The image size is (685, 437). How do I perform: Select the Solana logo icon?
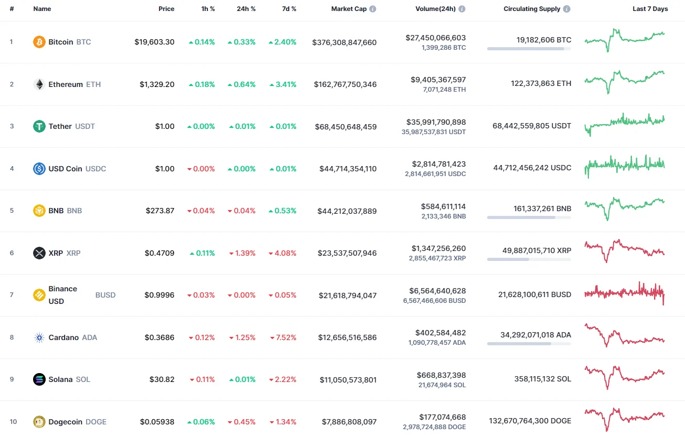(39, 379)
